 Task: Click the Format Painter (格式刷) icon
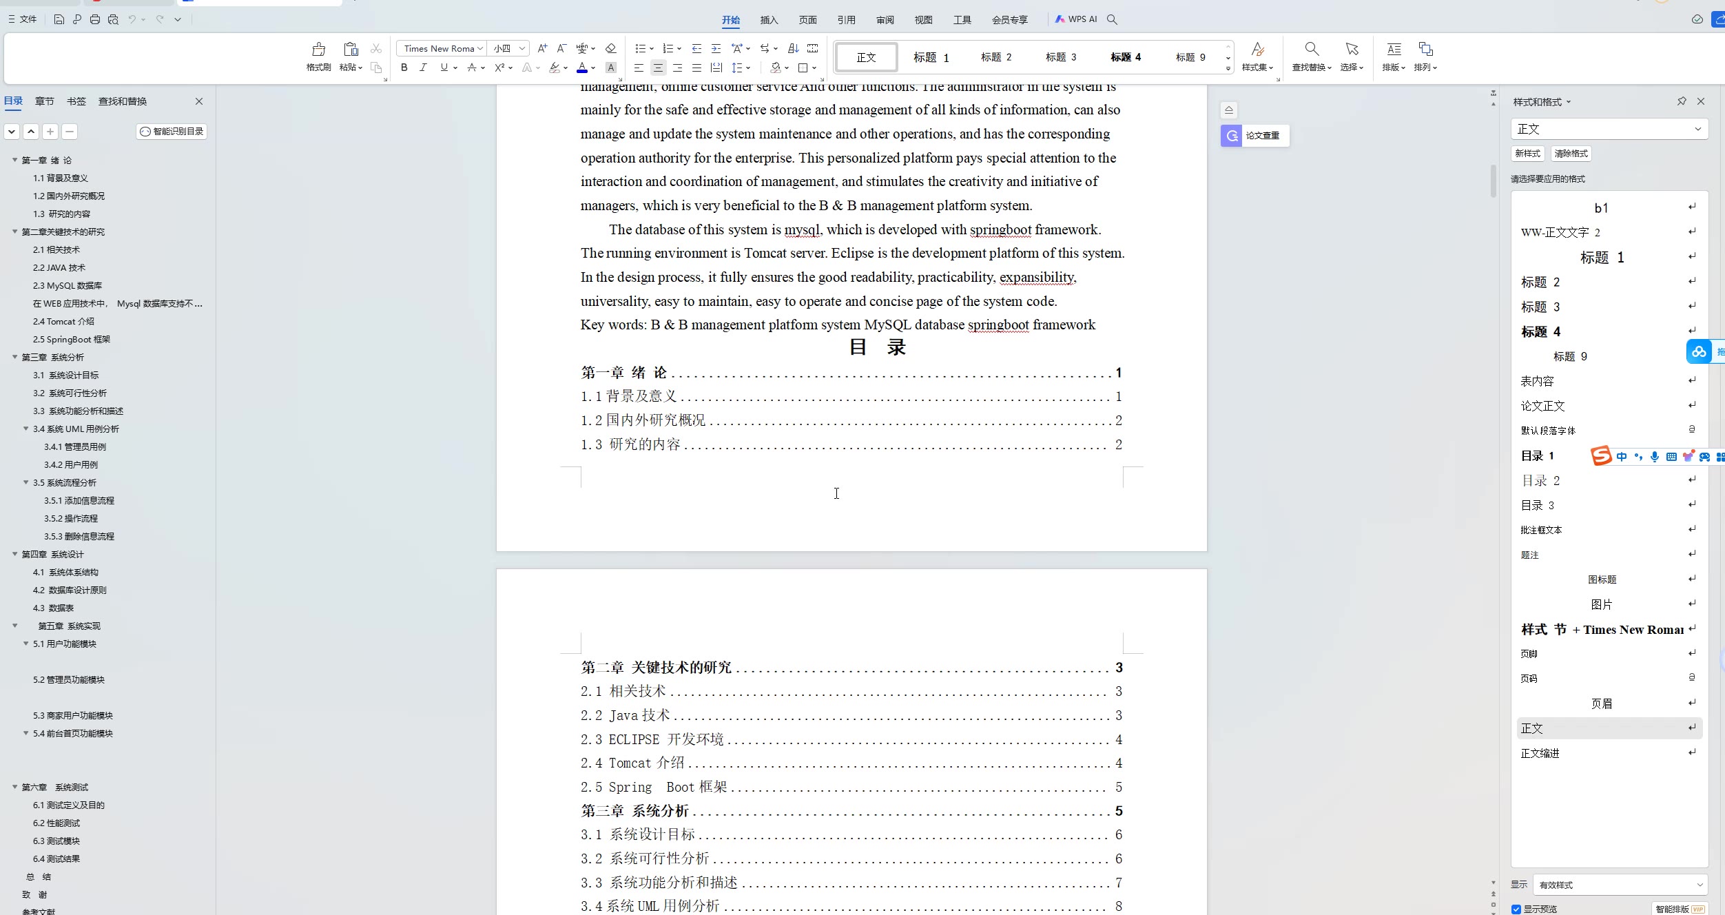318,49
